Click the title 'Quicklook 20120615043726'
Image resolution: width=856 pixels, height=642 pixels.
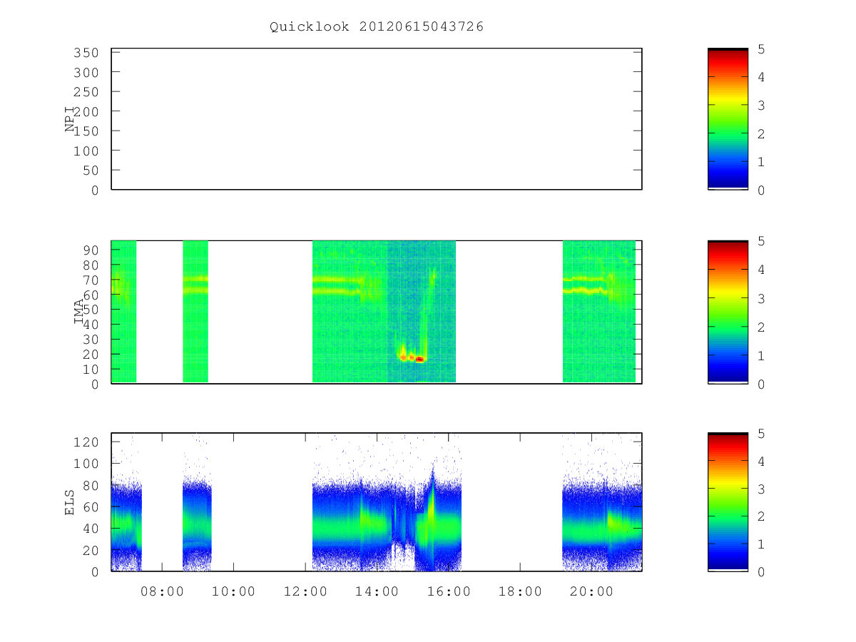[x=377, y=27]
